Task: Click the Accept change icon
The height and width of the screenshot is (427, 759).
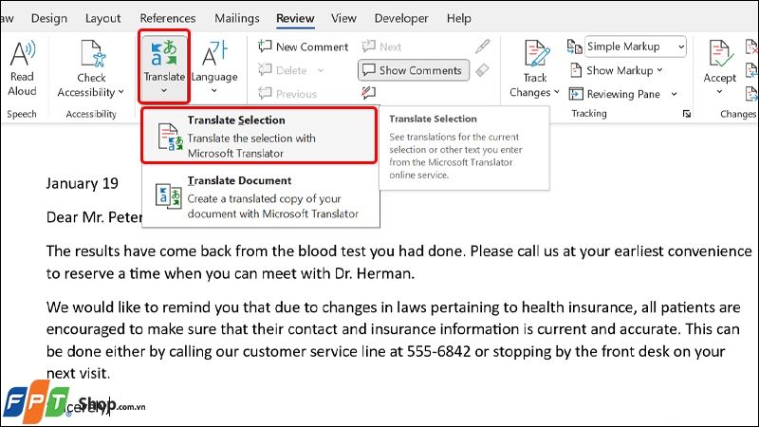Action: [720, 54]
